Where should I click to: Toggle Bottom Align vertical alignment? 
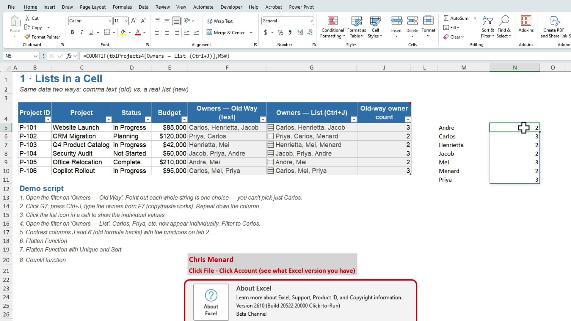pyautogui.click(x=176, y=21)
